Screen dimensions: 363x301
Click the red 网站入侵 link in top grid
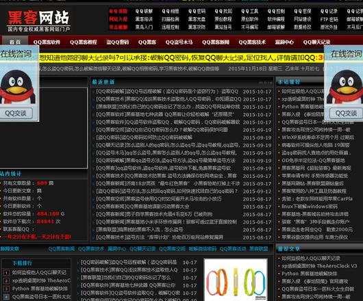point(118,19)
